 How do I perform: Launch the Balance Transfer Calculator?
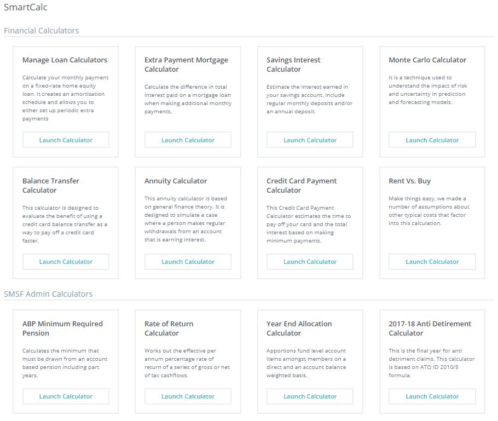click(x=66, y=262)
